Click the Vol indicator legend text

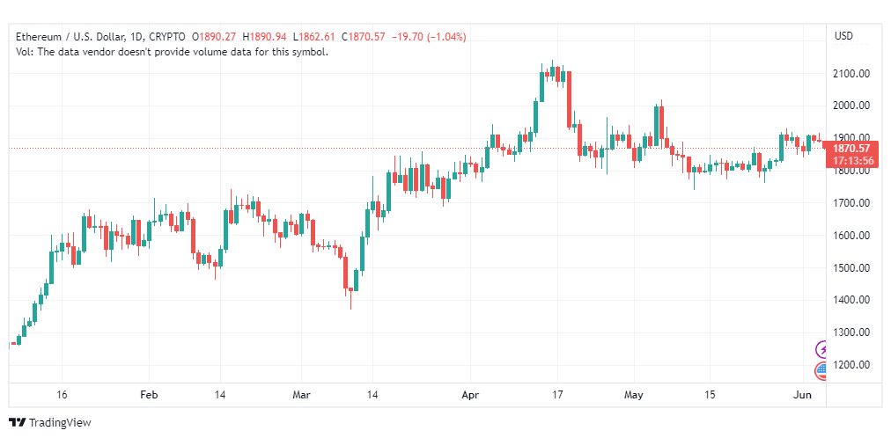172,52
